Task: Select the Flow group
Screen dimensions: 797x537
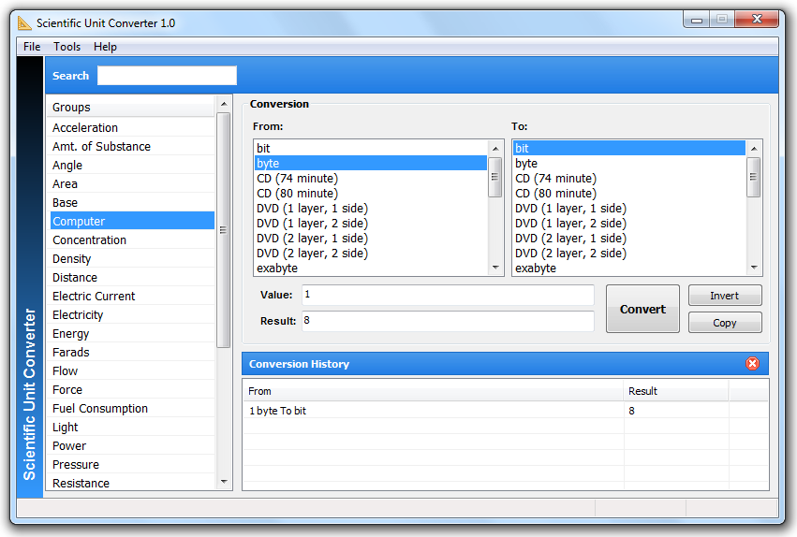Action: (132, 371)
